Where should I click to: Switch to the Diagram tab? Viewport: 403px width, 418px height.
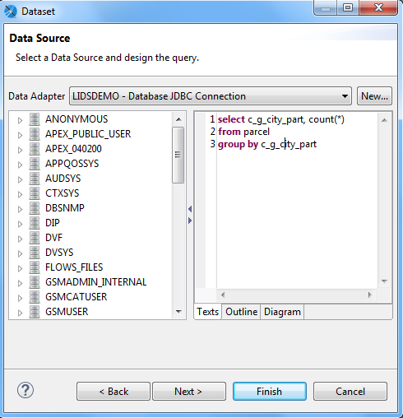pyautogui.click(x=282, y=312)
